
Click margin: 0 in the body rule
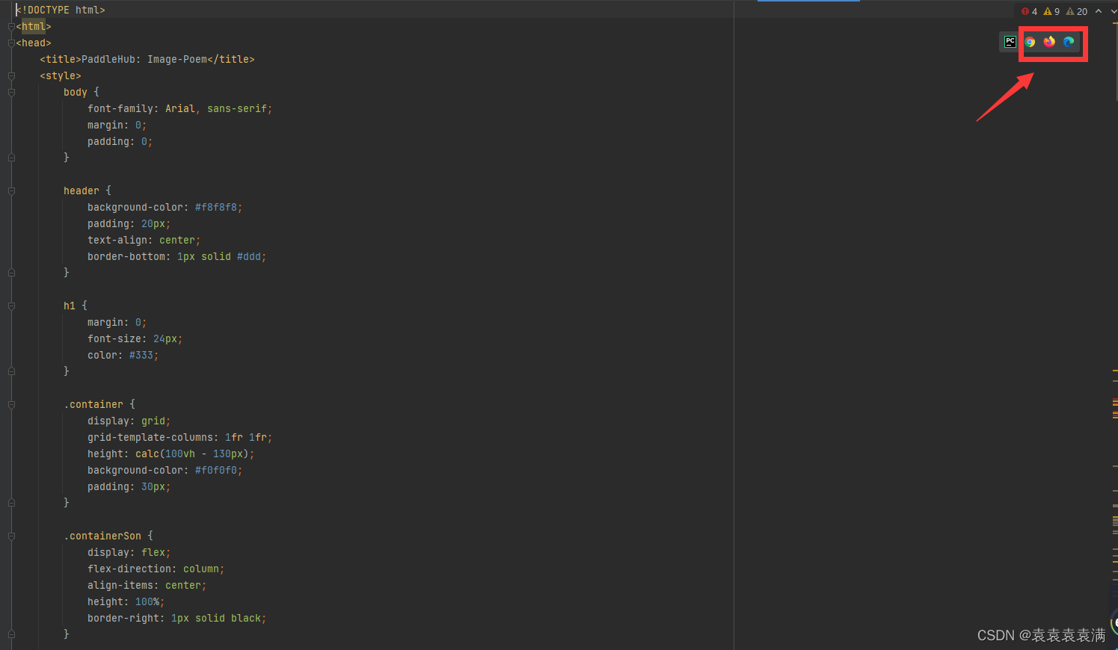pos(117,126)
